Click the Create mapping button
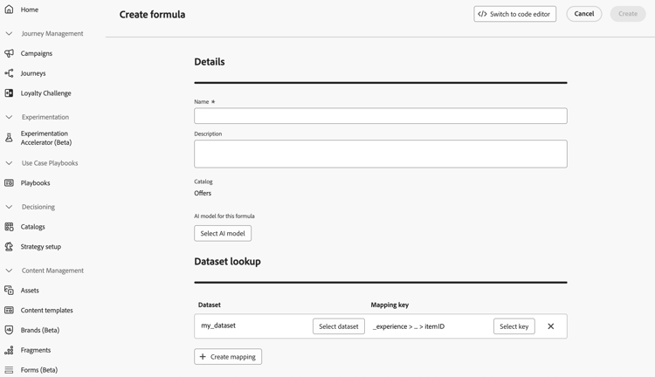 [x=228, y=356]
